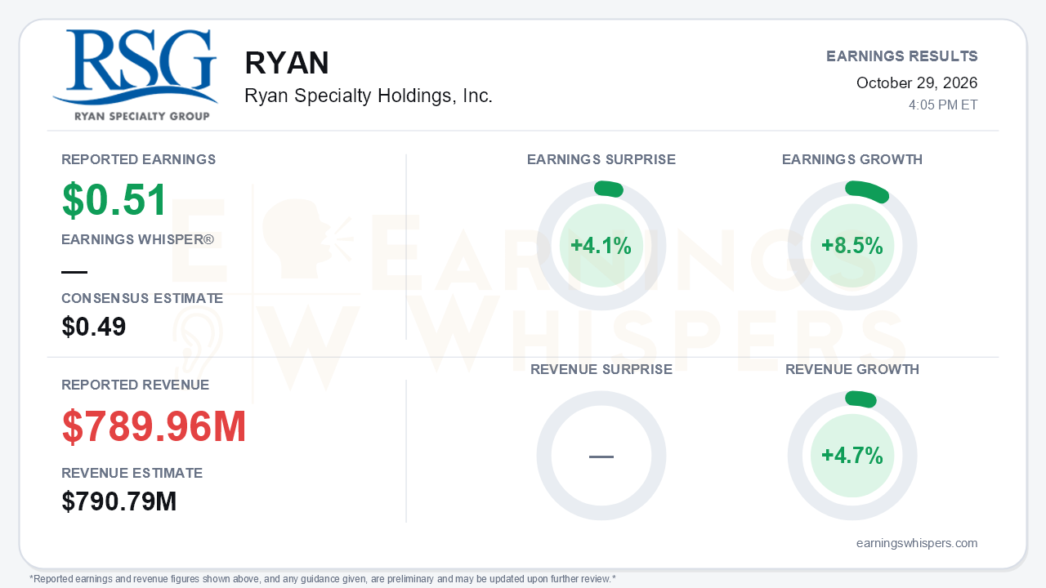Viewport: 1046px width, 588px height.
Task: Select the $789.96M reported revenue figure
Action: (x=154, y=426)
